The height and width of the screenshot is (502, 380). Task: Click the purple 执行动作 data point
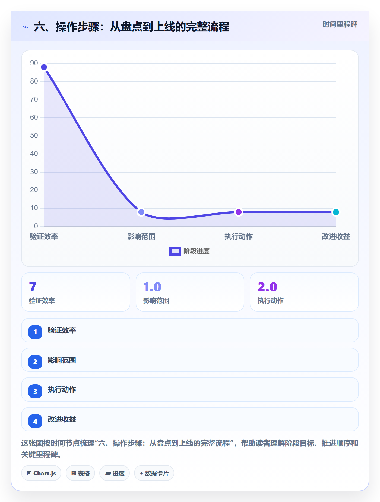[x=239, y=212]
